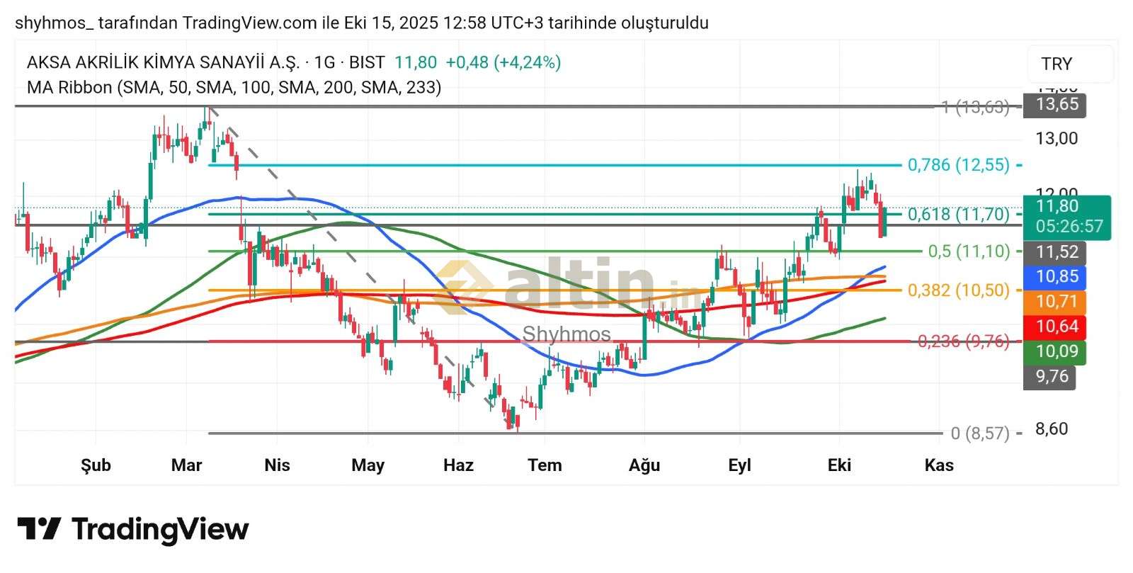
Task: Open the TRY currency selector
Action: pyautogui.click(x=1069, y=64)
